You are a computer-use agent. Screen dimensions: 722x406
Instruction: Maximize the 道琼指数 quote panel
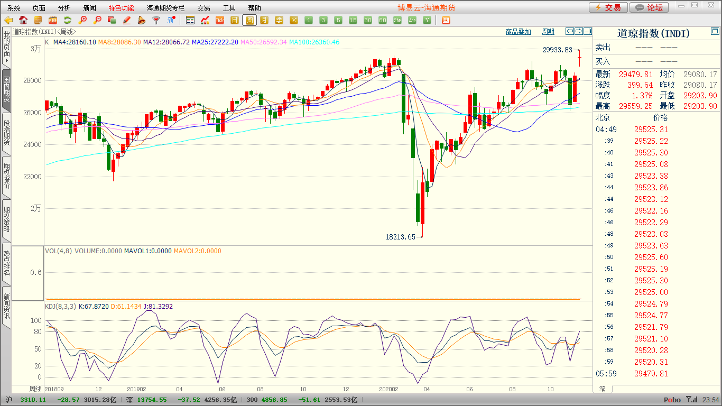(x=715, y=32)
